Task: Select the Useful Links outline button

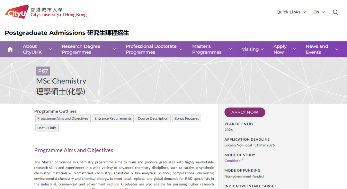Action: (x=47, y=128)
